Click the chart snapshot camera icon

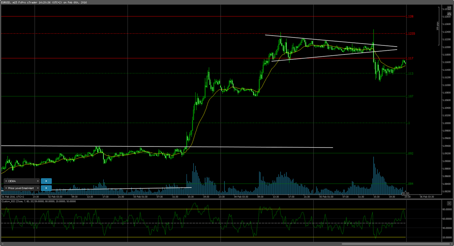(x=449, y=14)
